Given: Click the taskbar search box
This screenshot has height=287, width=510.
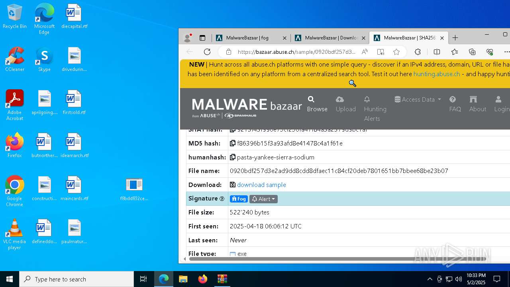Looking at the screenshot, I should pos(76,279).
